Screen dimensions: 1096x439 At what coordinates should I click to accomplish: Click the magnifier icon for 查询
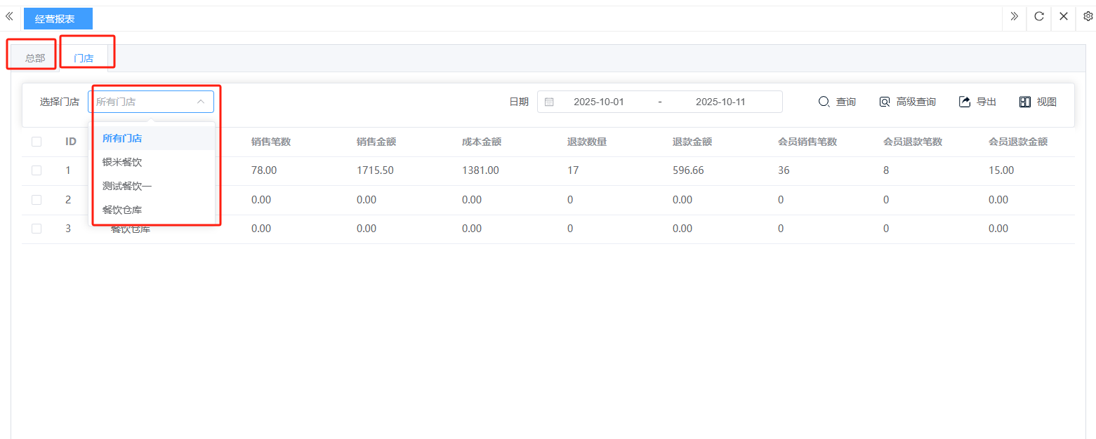(x=824, y=102)
